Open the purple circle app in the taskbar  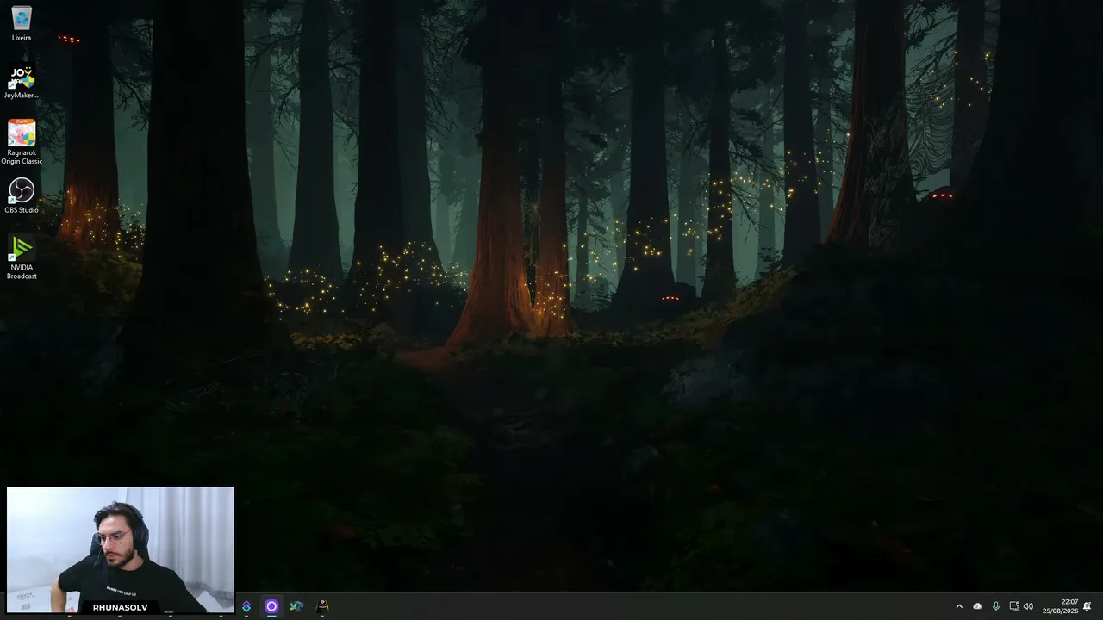[271, 606]
